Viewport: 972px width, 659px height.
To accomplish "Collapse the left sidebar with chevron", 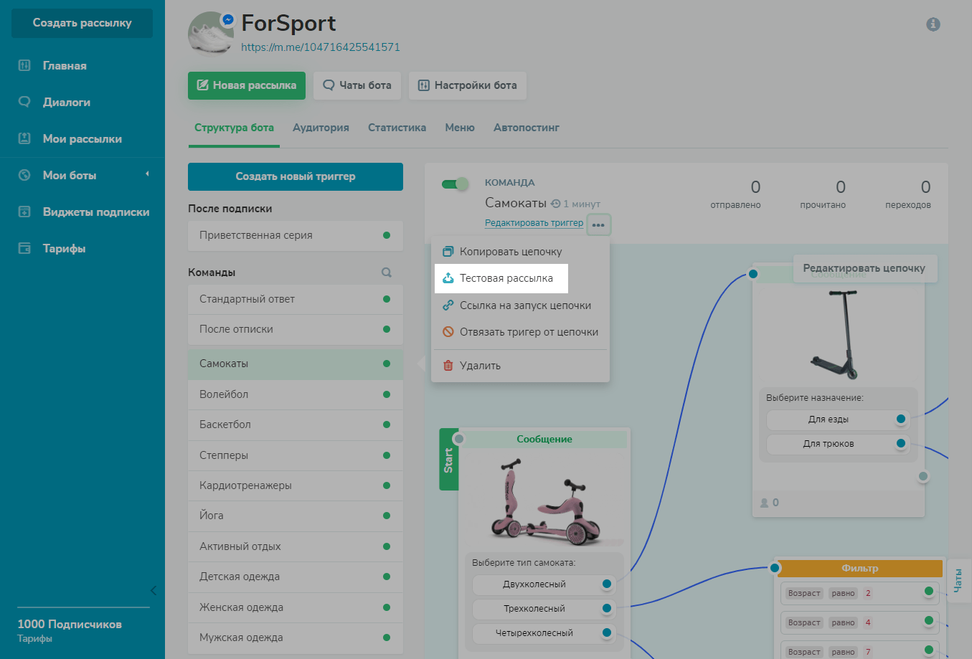I will pos(153,590).
